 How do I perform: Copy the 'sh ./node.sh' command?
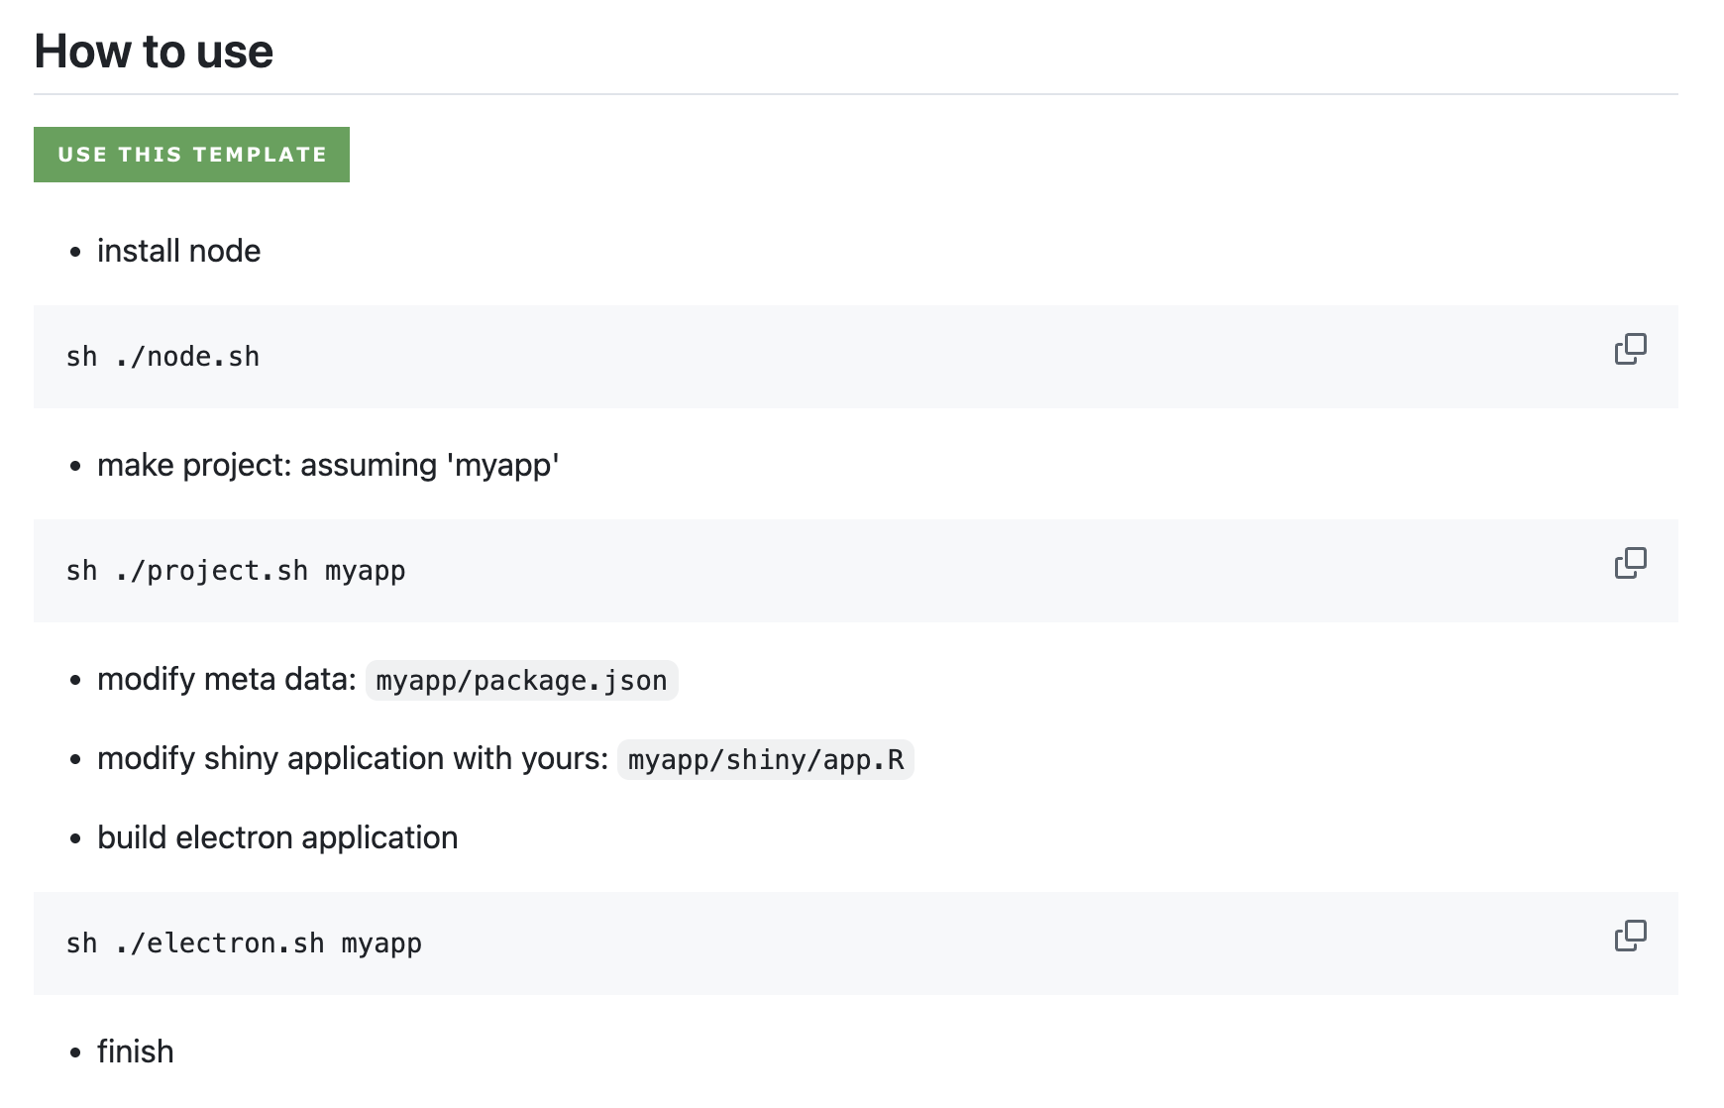pos(1630,349)
